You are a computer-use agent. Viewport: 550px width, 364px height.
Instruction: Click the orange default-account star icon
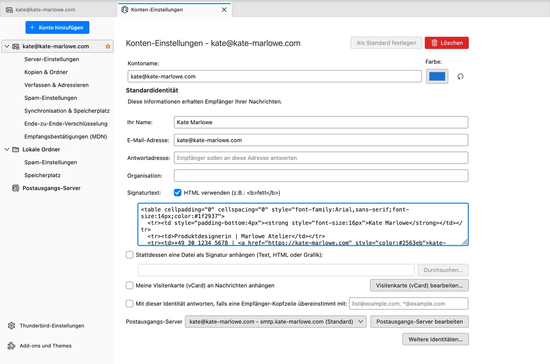coord(108,46)
